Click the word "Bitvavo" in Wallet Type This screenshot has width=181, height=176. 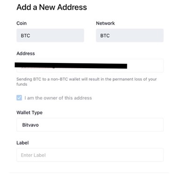30,125
